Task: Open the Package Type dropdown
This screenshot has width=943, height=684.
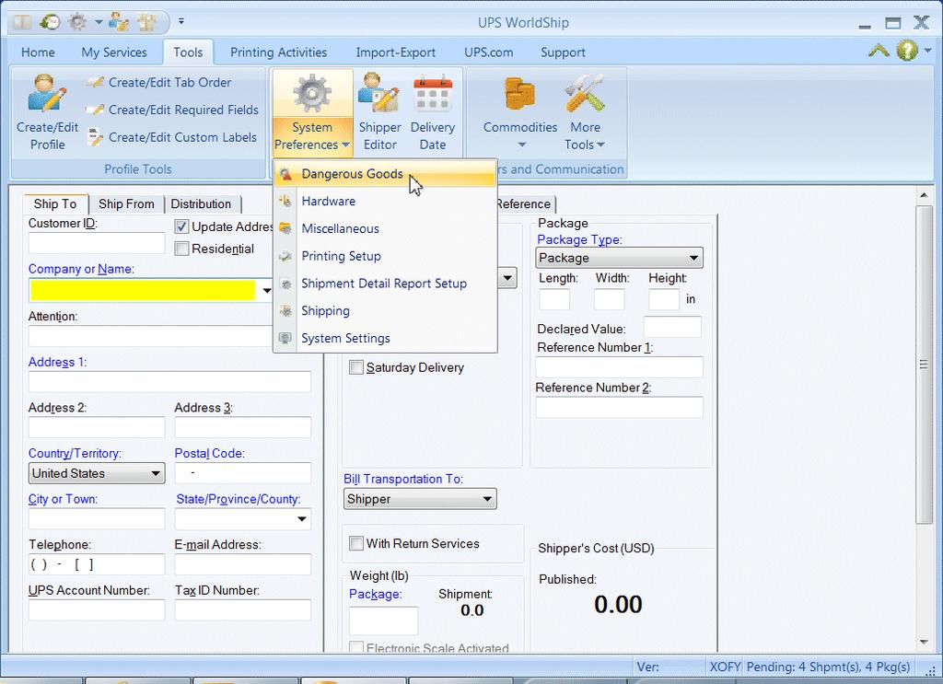Action: tap(619, 258)
